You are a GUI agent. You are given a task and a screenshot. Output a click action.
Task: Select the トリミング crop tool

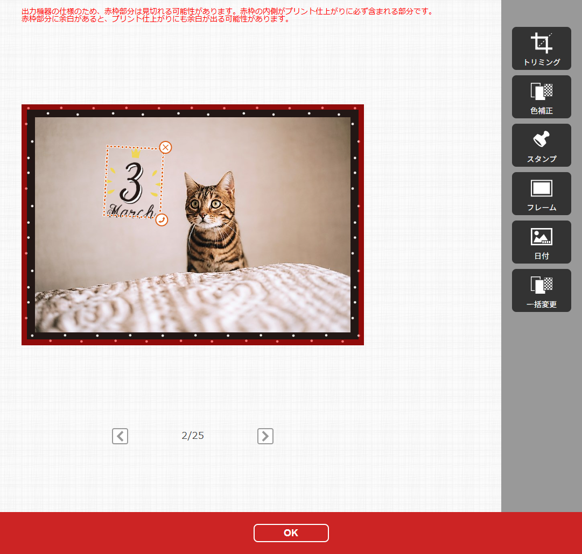coord(541,48)
